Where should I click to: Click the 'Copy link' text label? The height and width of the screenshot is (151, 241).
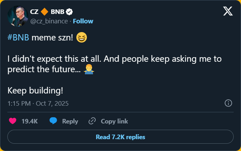[114, 121]
